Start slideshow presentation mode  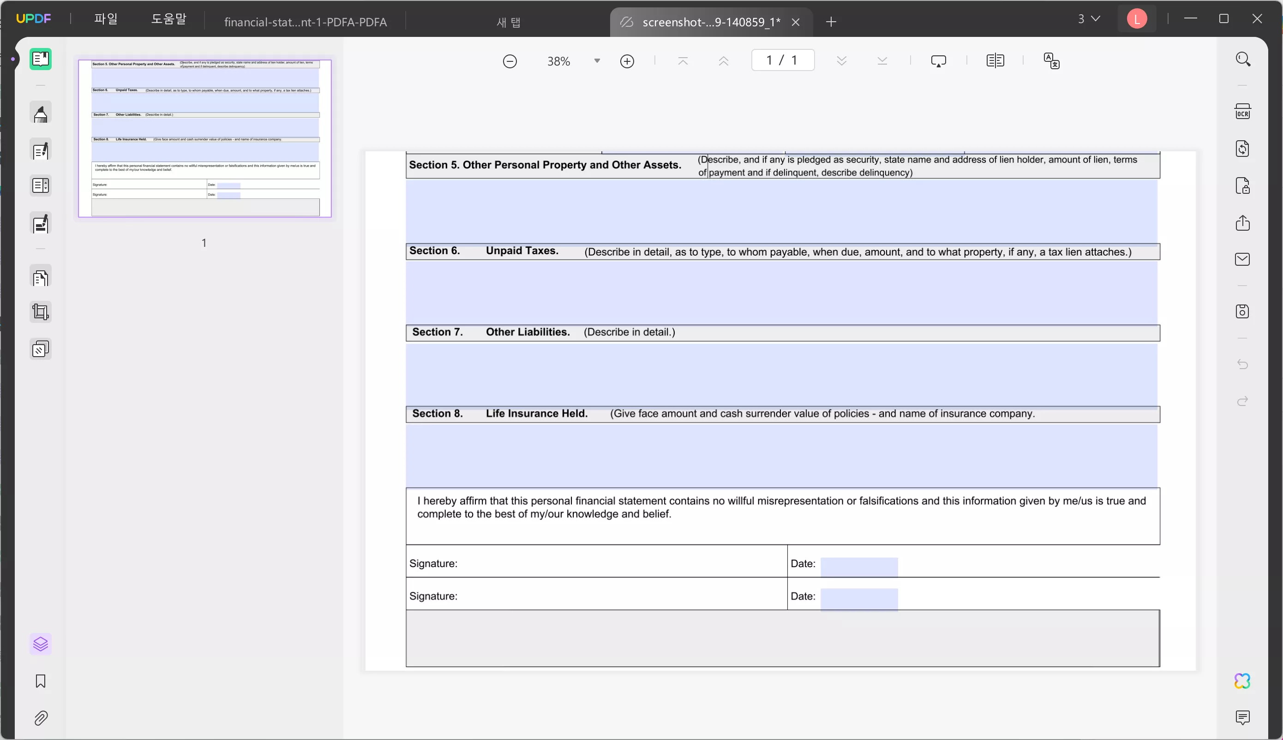(938, 61)
